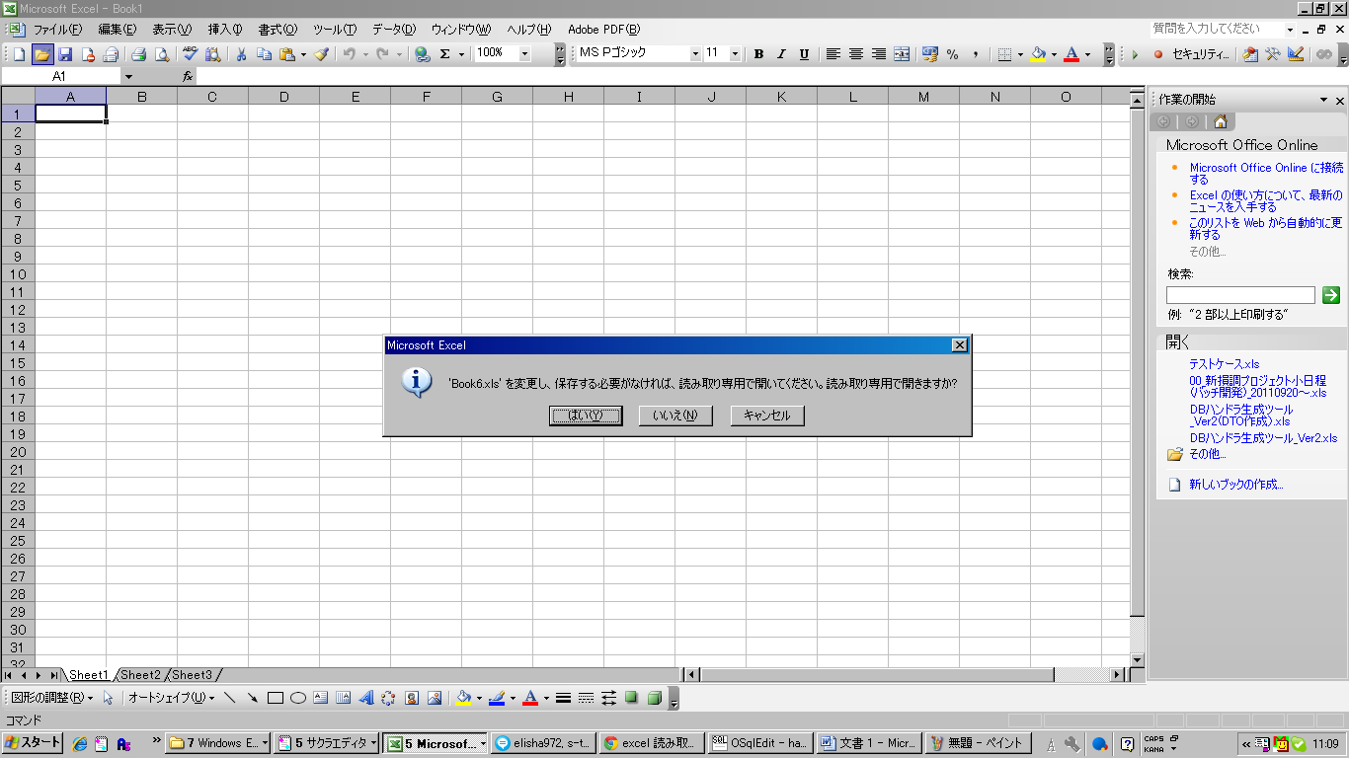
Task: Insert WordArt from the drawing toolbar
Action: 366,698
